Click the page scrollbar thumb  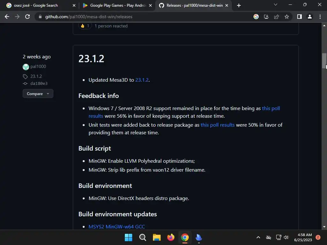pos(324,61)
